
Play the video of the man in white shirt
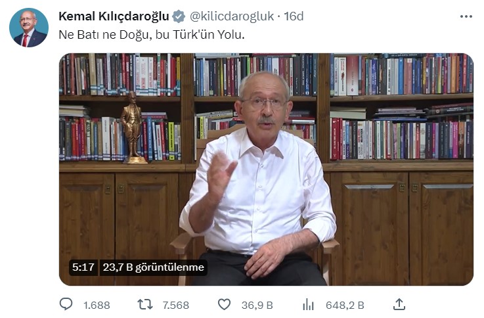pos(266,170)
